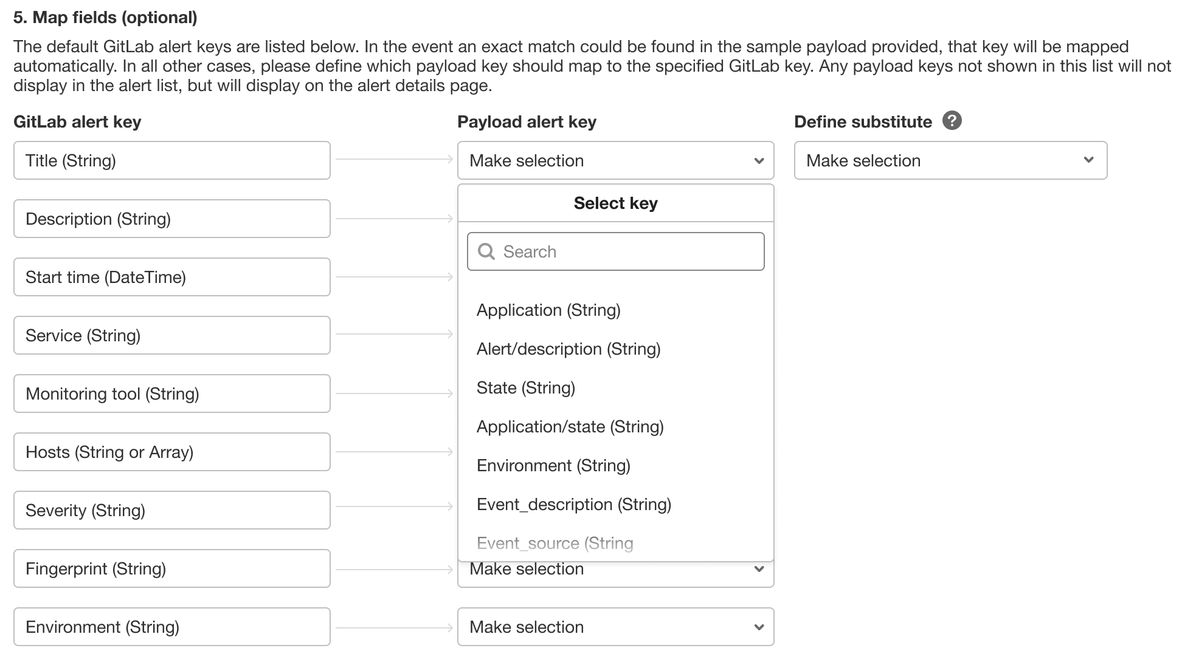Open the payload dropdown for Fingerprint

tap(615, 569)
